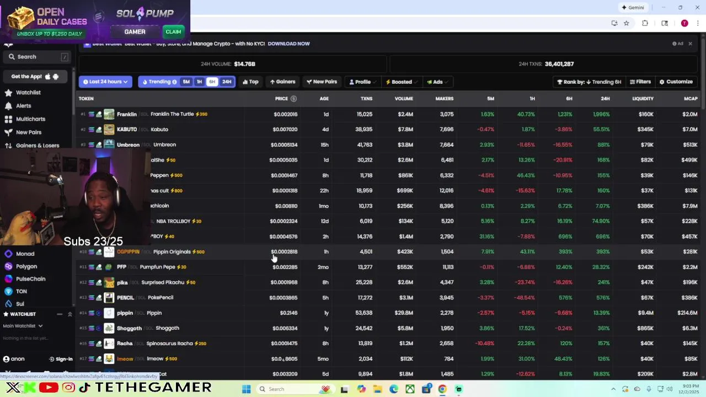Screen dimensions: 706x397
Task: Click the Trending info icon
Action: [174, 82]
